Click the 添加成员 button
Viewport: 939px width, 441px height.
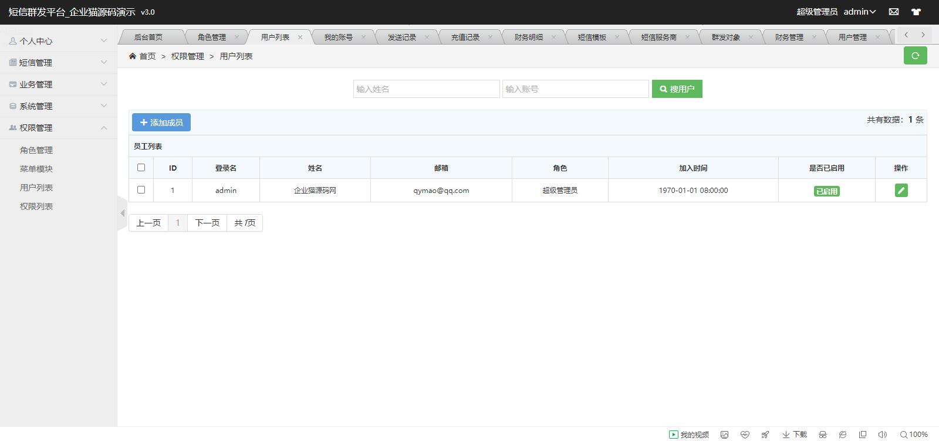(x=161, y=123)
